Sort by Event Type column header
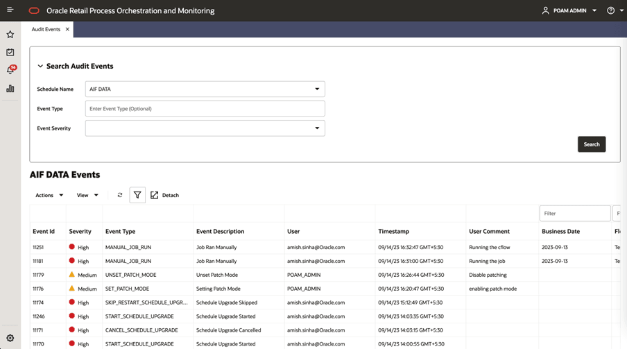The image size is (627, 349). click(x=121, y=231)
